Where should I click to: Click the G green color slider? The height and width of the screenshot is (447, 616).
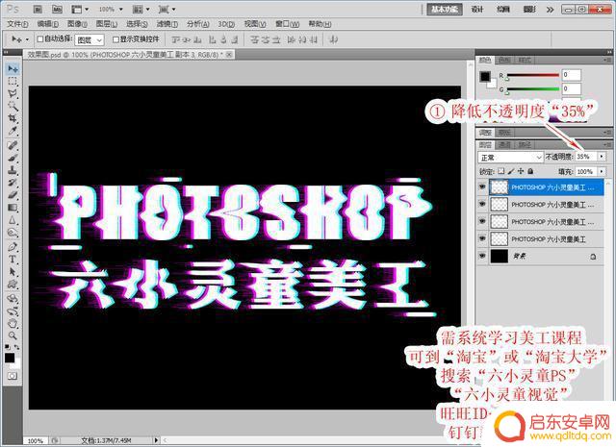pos(532,89)
